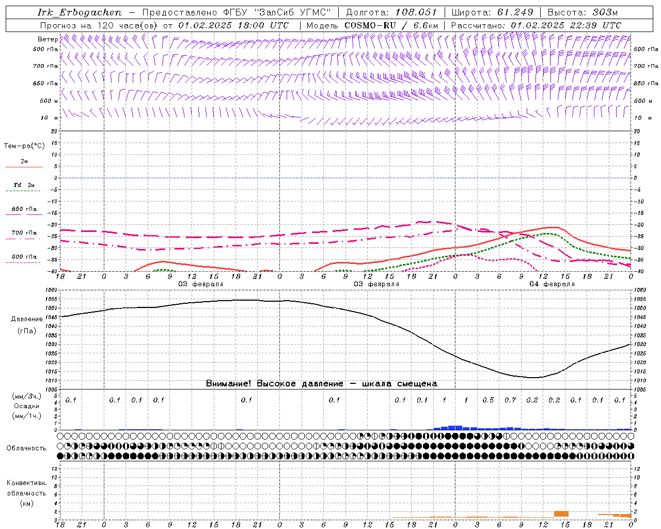Click the Ветер wind panel label
The height and width of the screenshot is (529, 661).
pos(48,39)
